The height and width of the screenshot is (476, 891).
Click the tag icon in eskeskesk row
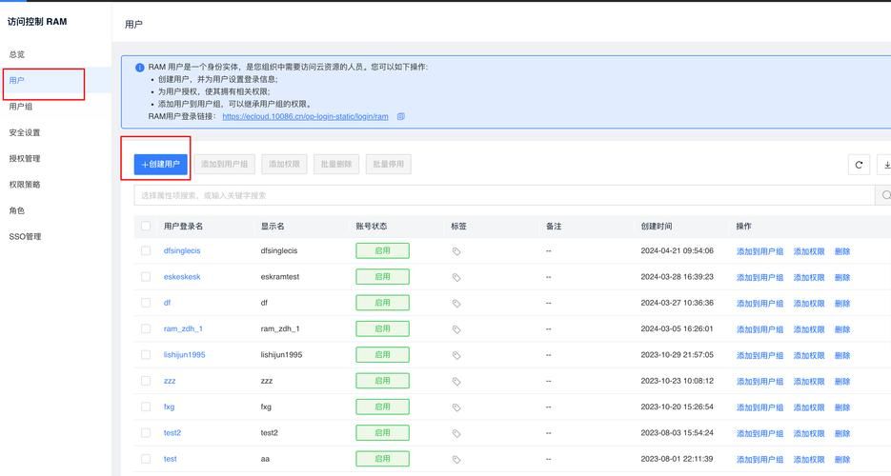(x=456, y=277)
